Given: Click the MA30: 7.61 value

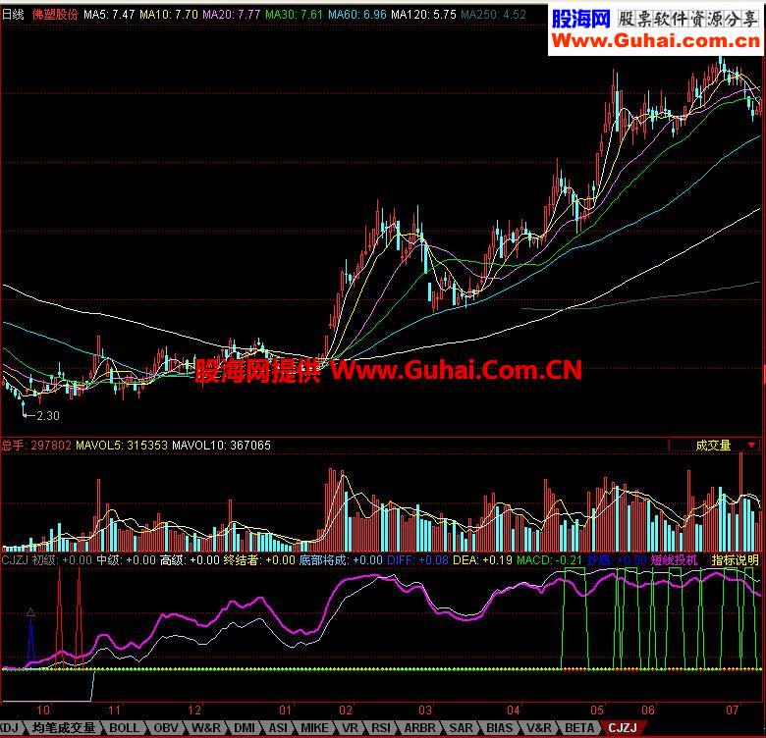Looking at the screenshot, I should [294, 15].
